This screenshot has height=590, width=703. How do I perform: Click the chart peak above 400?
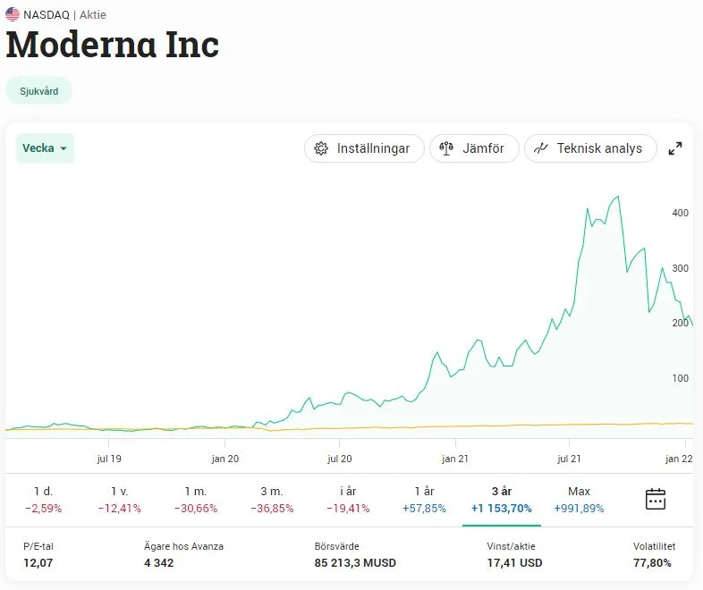pos(618,196)
